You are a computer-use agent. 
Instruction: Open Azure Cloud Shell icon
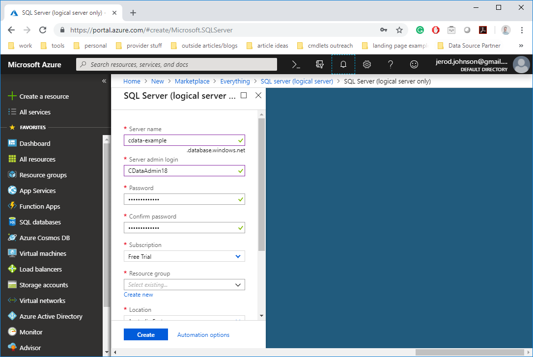pos(296,64)
